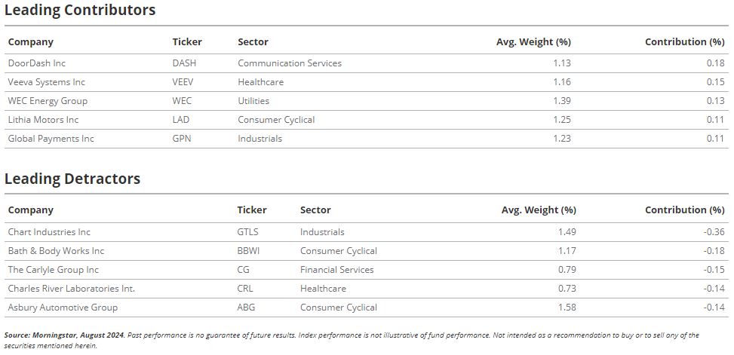Click the Financial Services sector cell
The width and height of the screenshot is (734, 355).
pos(337,269)
